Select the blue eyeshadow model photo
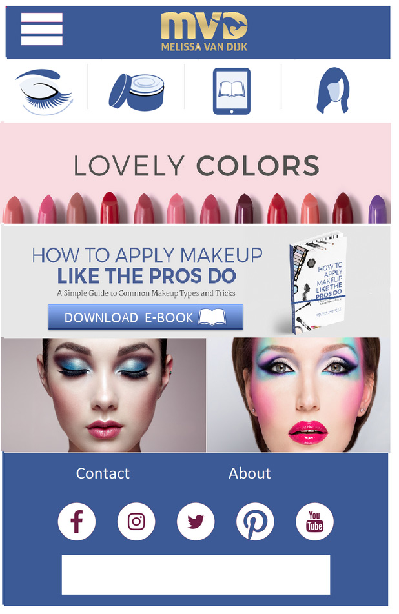The height and width of the screenshot is (614, 399). pos(103,395)
